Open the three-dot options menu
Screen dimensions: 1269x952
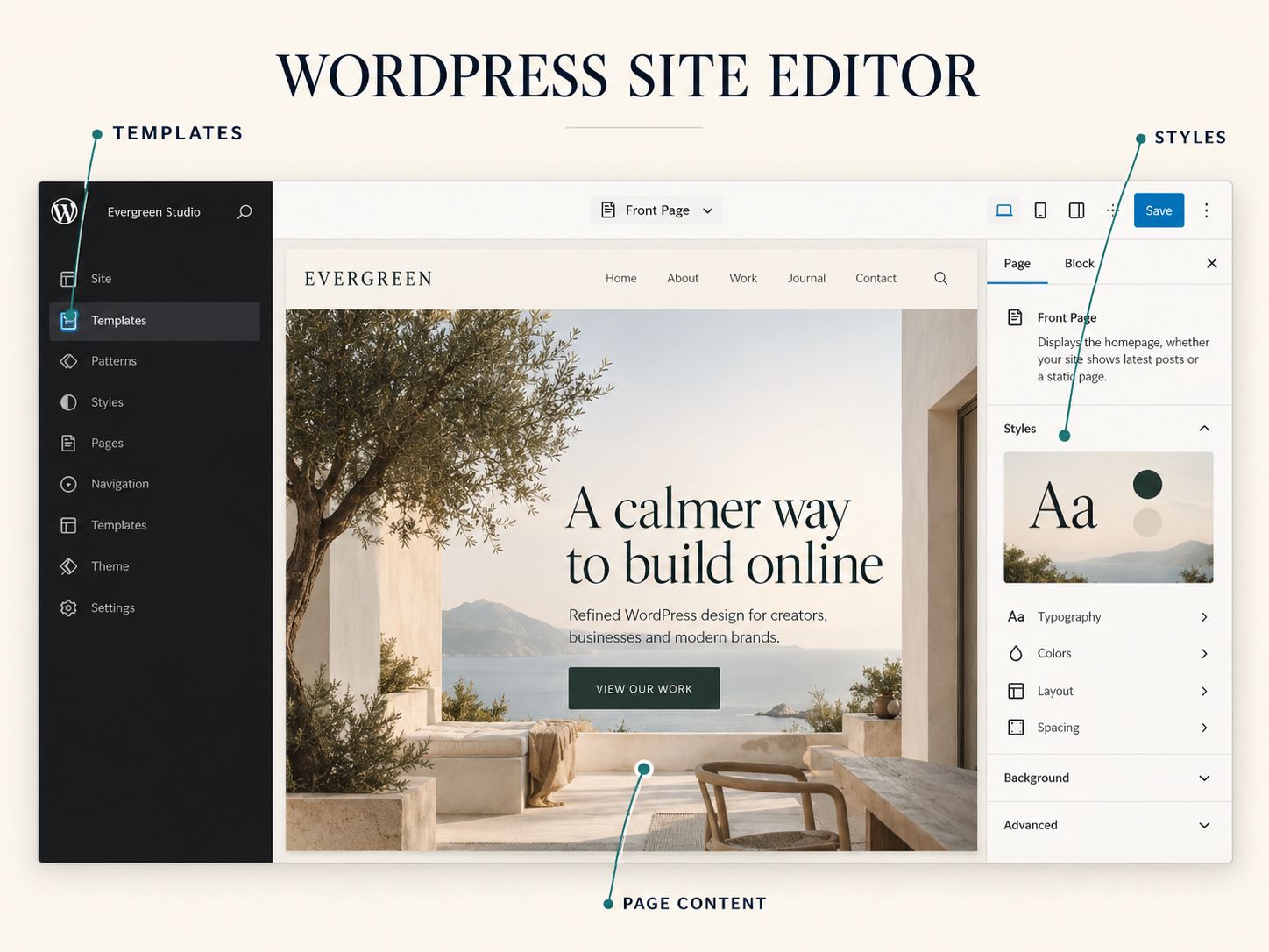tap(1207, 210)
